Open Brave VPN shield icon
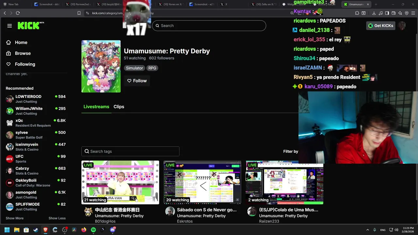 [407, 13]
